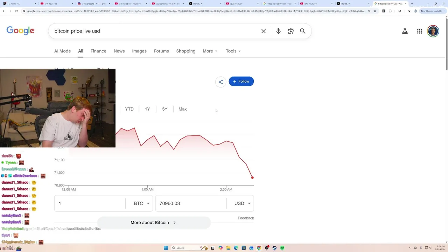Go back to the previous page
This screenshot has width=448, height=252.
coord(4,11)
